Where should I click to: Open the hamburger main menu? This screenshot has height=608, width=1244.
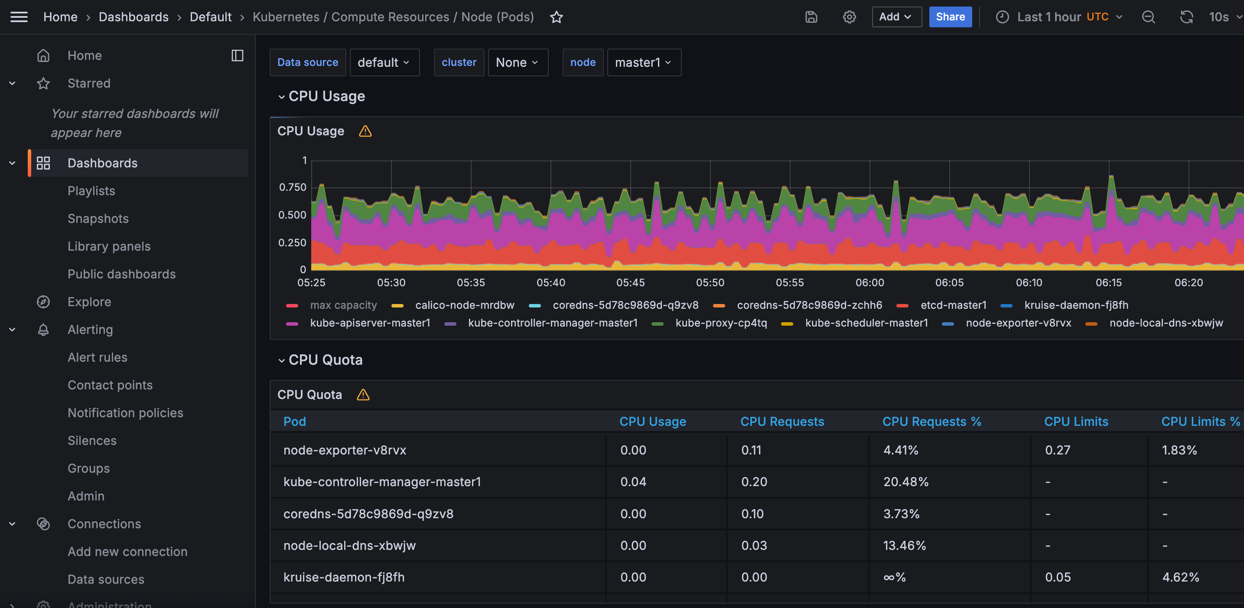pos(19,17)
